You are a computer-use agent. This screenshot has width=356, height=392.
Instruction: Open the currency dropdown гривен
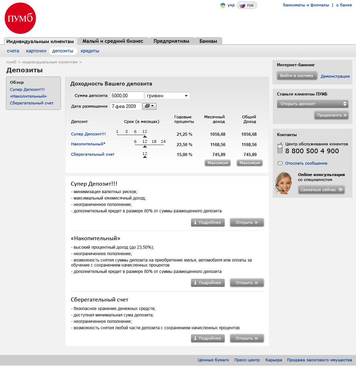[168, 96]
